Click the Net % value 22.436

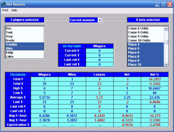pos(155,97)
